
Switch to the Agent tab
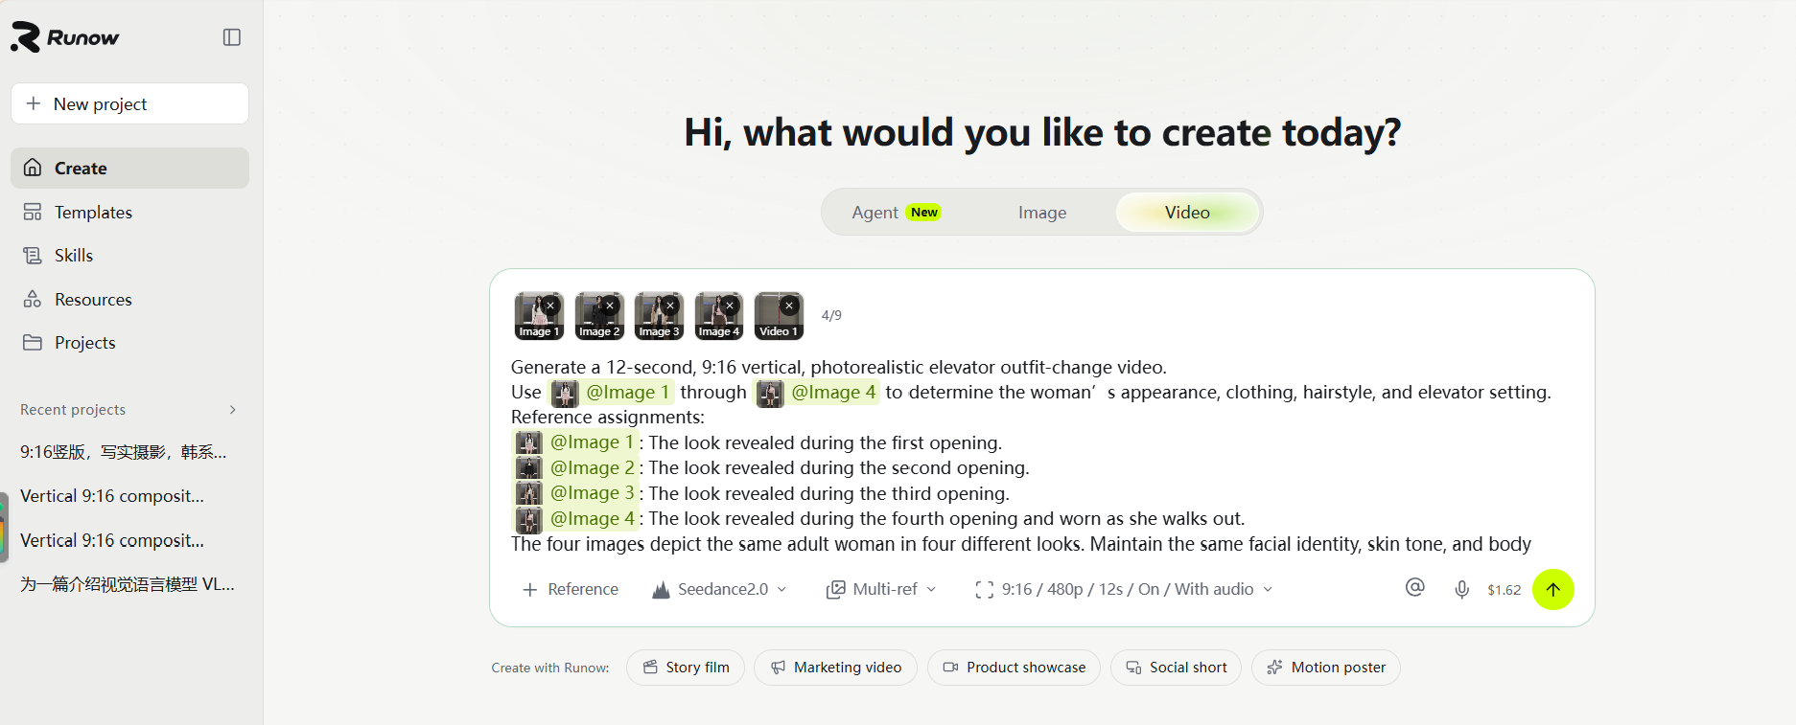[896, 213]
